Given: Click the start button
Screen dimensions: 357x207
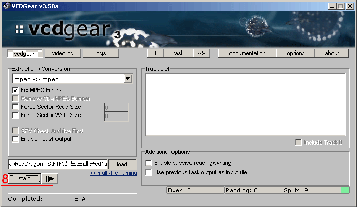Looking at the screenshot, I should (24, 179).
